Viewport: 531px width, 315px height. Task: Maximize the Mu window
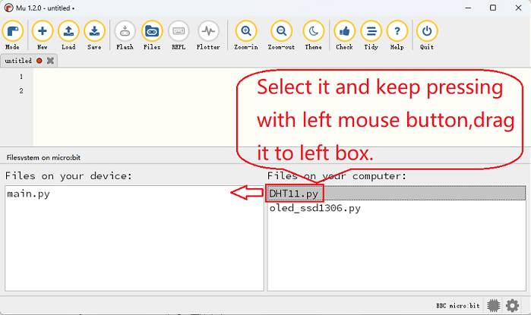pyautogui.click(x=493, y=8)
